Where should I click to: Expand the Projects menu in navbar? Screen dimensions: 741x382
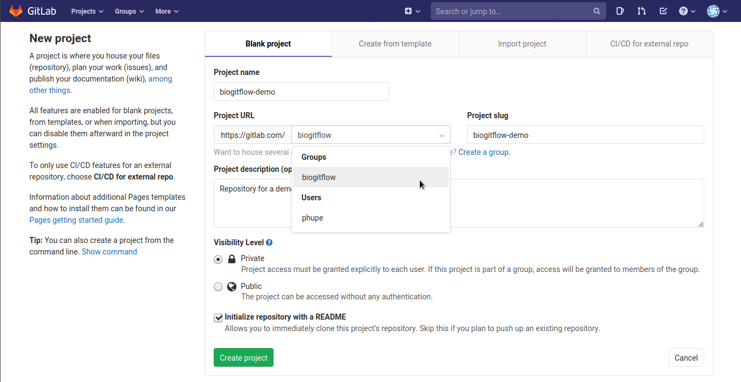coord(87,11)
